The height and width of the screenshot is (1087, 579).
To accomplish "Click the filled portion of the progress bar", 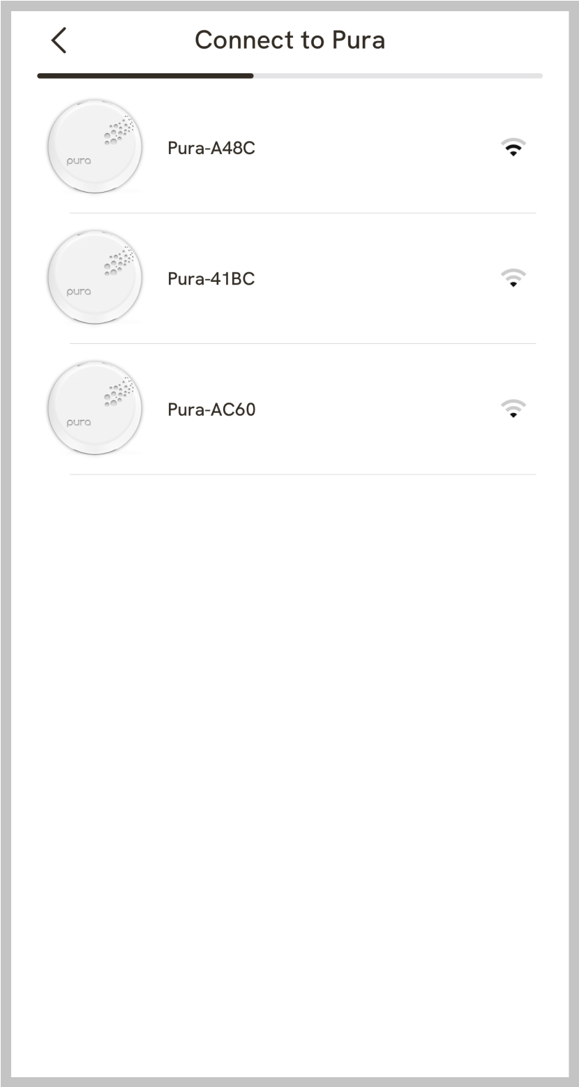I will pyautogui.click(x=145, y=75).
